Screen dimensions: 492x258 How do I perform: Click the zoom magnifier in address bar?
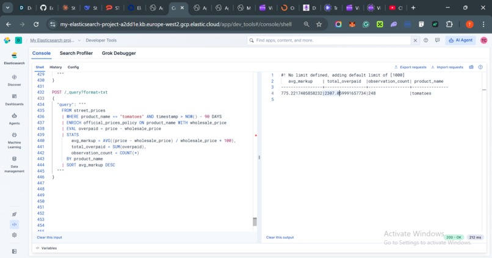point(306,24)
